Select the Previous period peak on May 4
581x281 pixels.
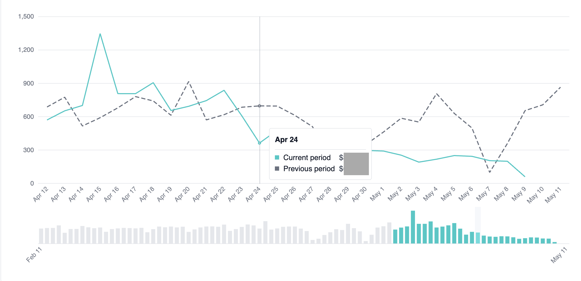436,93
